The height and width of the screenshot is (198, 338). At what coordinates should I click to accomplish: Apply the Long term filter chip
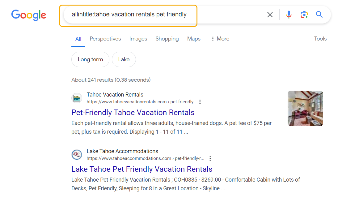click(90, 59)
